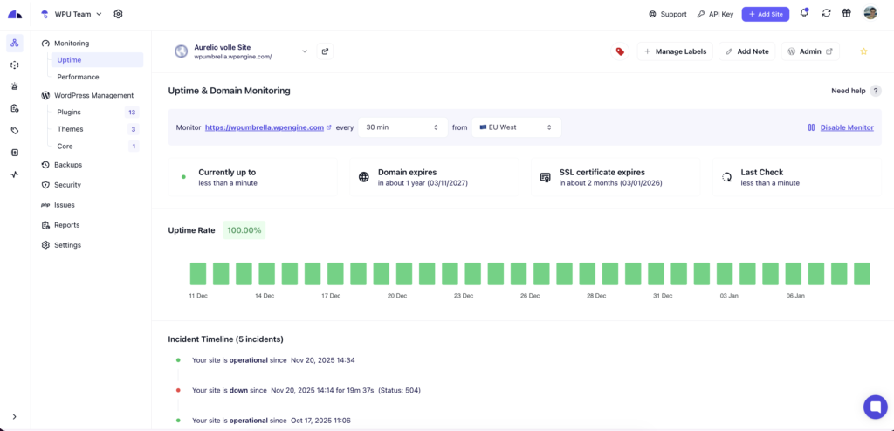The height and width of the screenshot is (431, 894).
Task: Mark site as favorite with star
Action: click(863, 51)
